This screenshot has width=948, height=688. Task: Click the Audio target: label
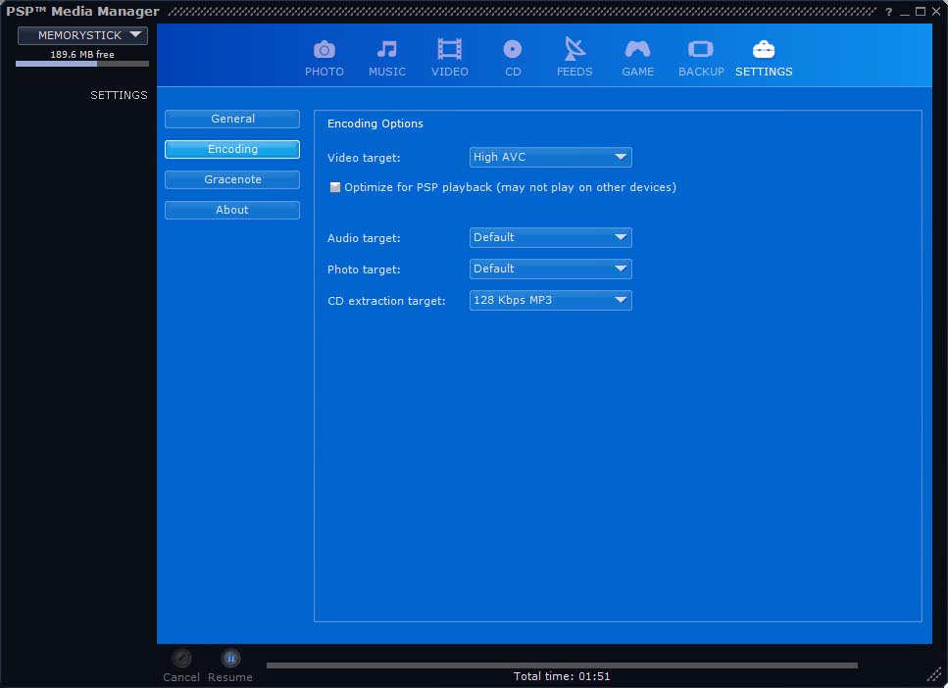pos(364,238)
